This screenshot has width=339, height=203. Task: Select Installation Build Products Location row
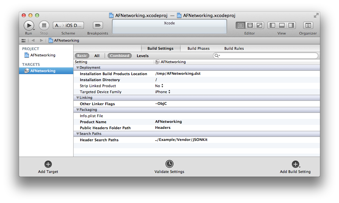[x=197, y=74]
